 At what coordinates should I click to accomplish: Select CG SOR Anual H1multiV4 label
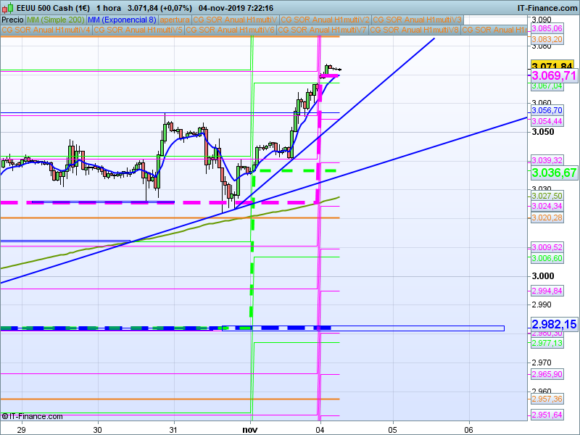46,30
